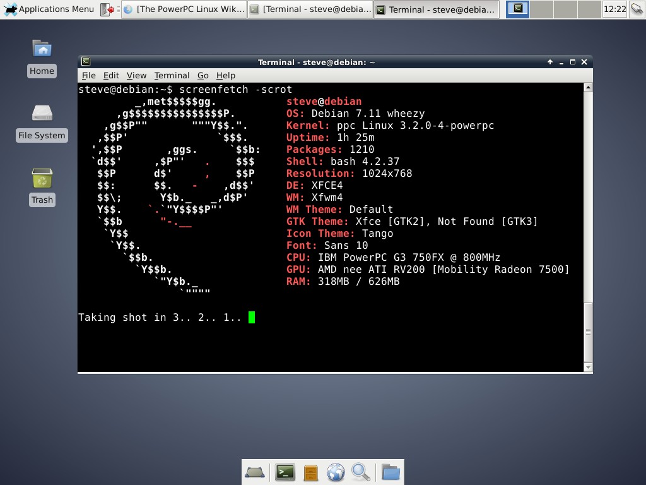The width and height of the screenshot is (646, 485).
Task: Click the GTK Theme line 'Xfce [GTK2]'
Action: point(390,222)
